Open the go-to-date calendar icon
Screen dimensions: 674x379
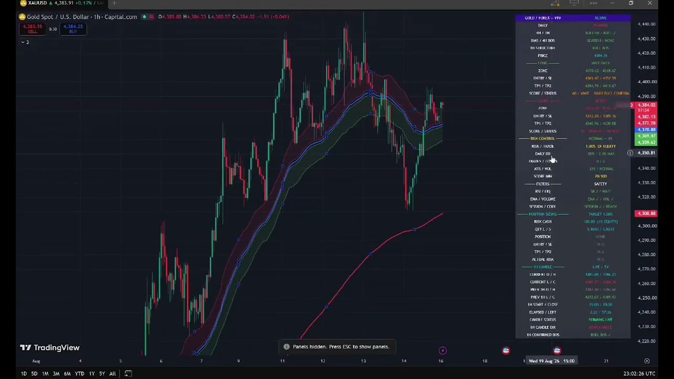(x=128, y=374)
